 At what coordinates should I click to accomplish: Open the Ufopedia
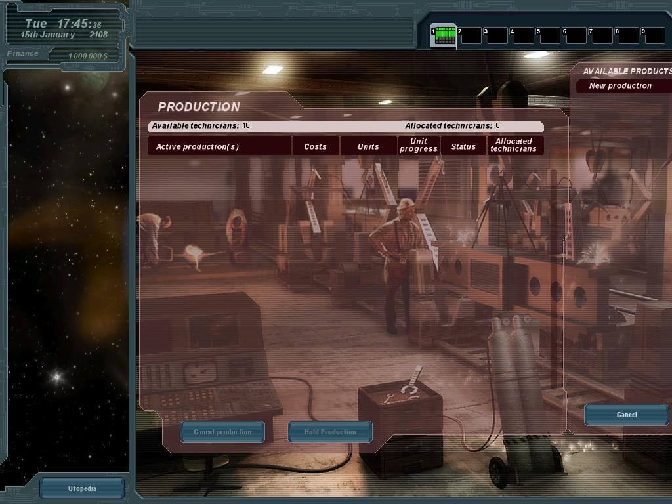click(x=81, y=488)
